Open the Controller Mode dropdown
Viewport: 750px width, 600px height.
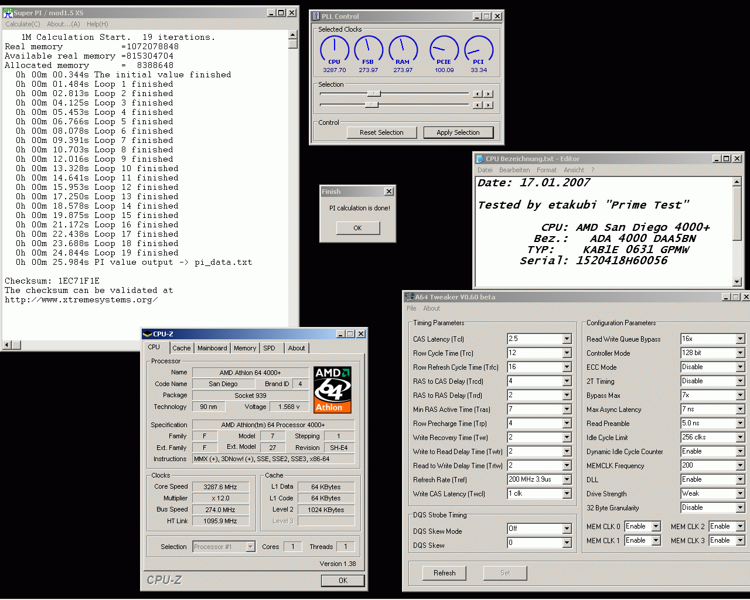click(740, 353)
